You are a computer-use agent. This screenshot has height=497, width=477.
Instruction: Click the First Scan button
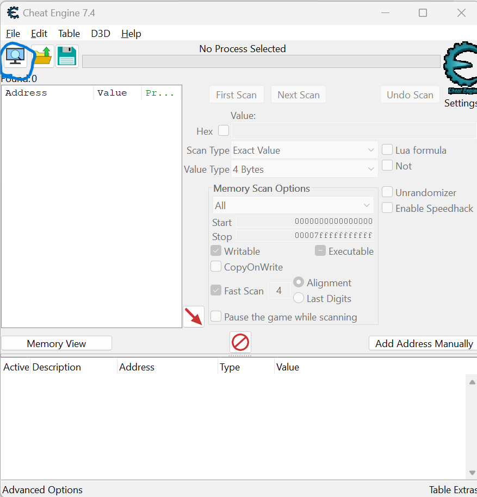point(237,95)
